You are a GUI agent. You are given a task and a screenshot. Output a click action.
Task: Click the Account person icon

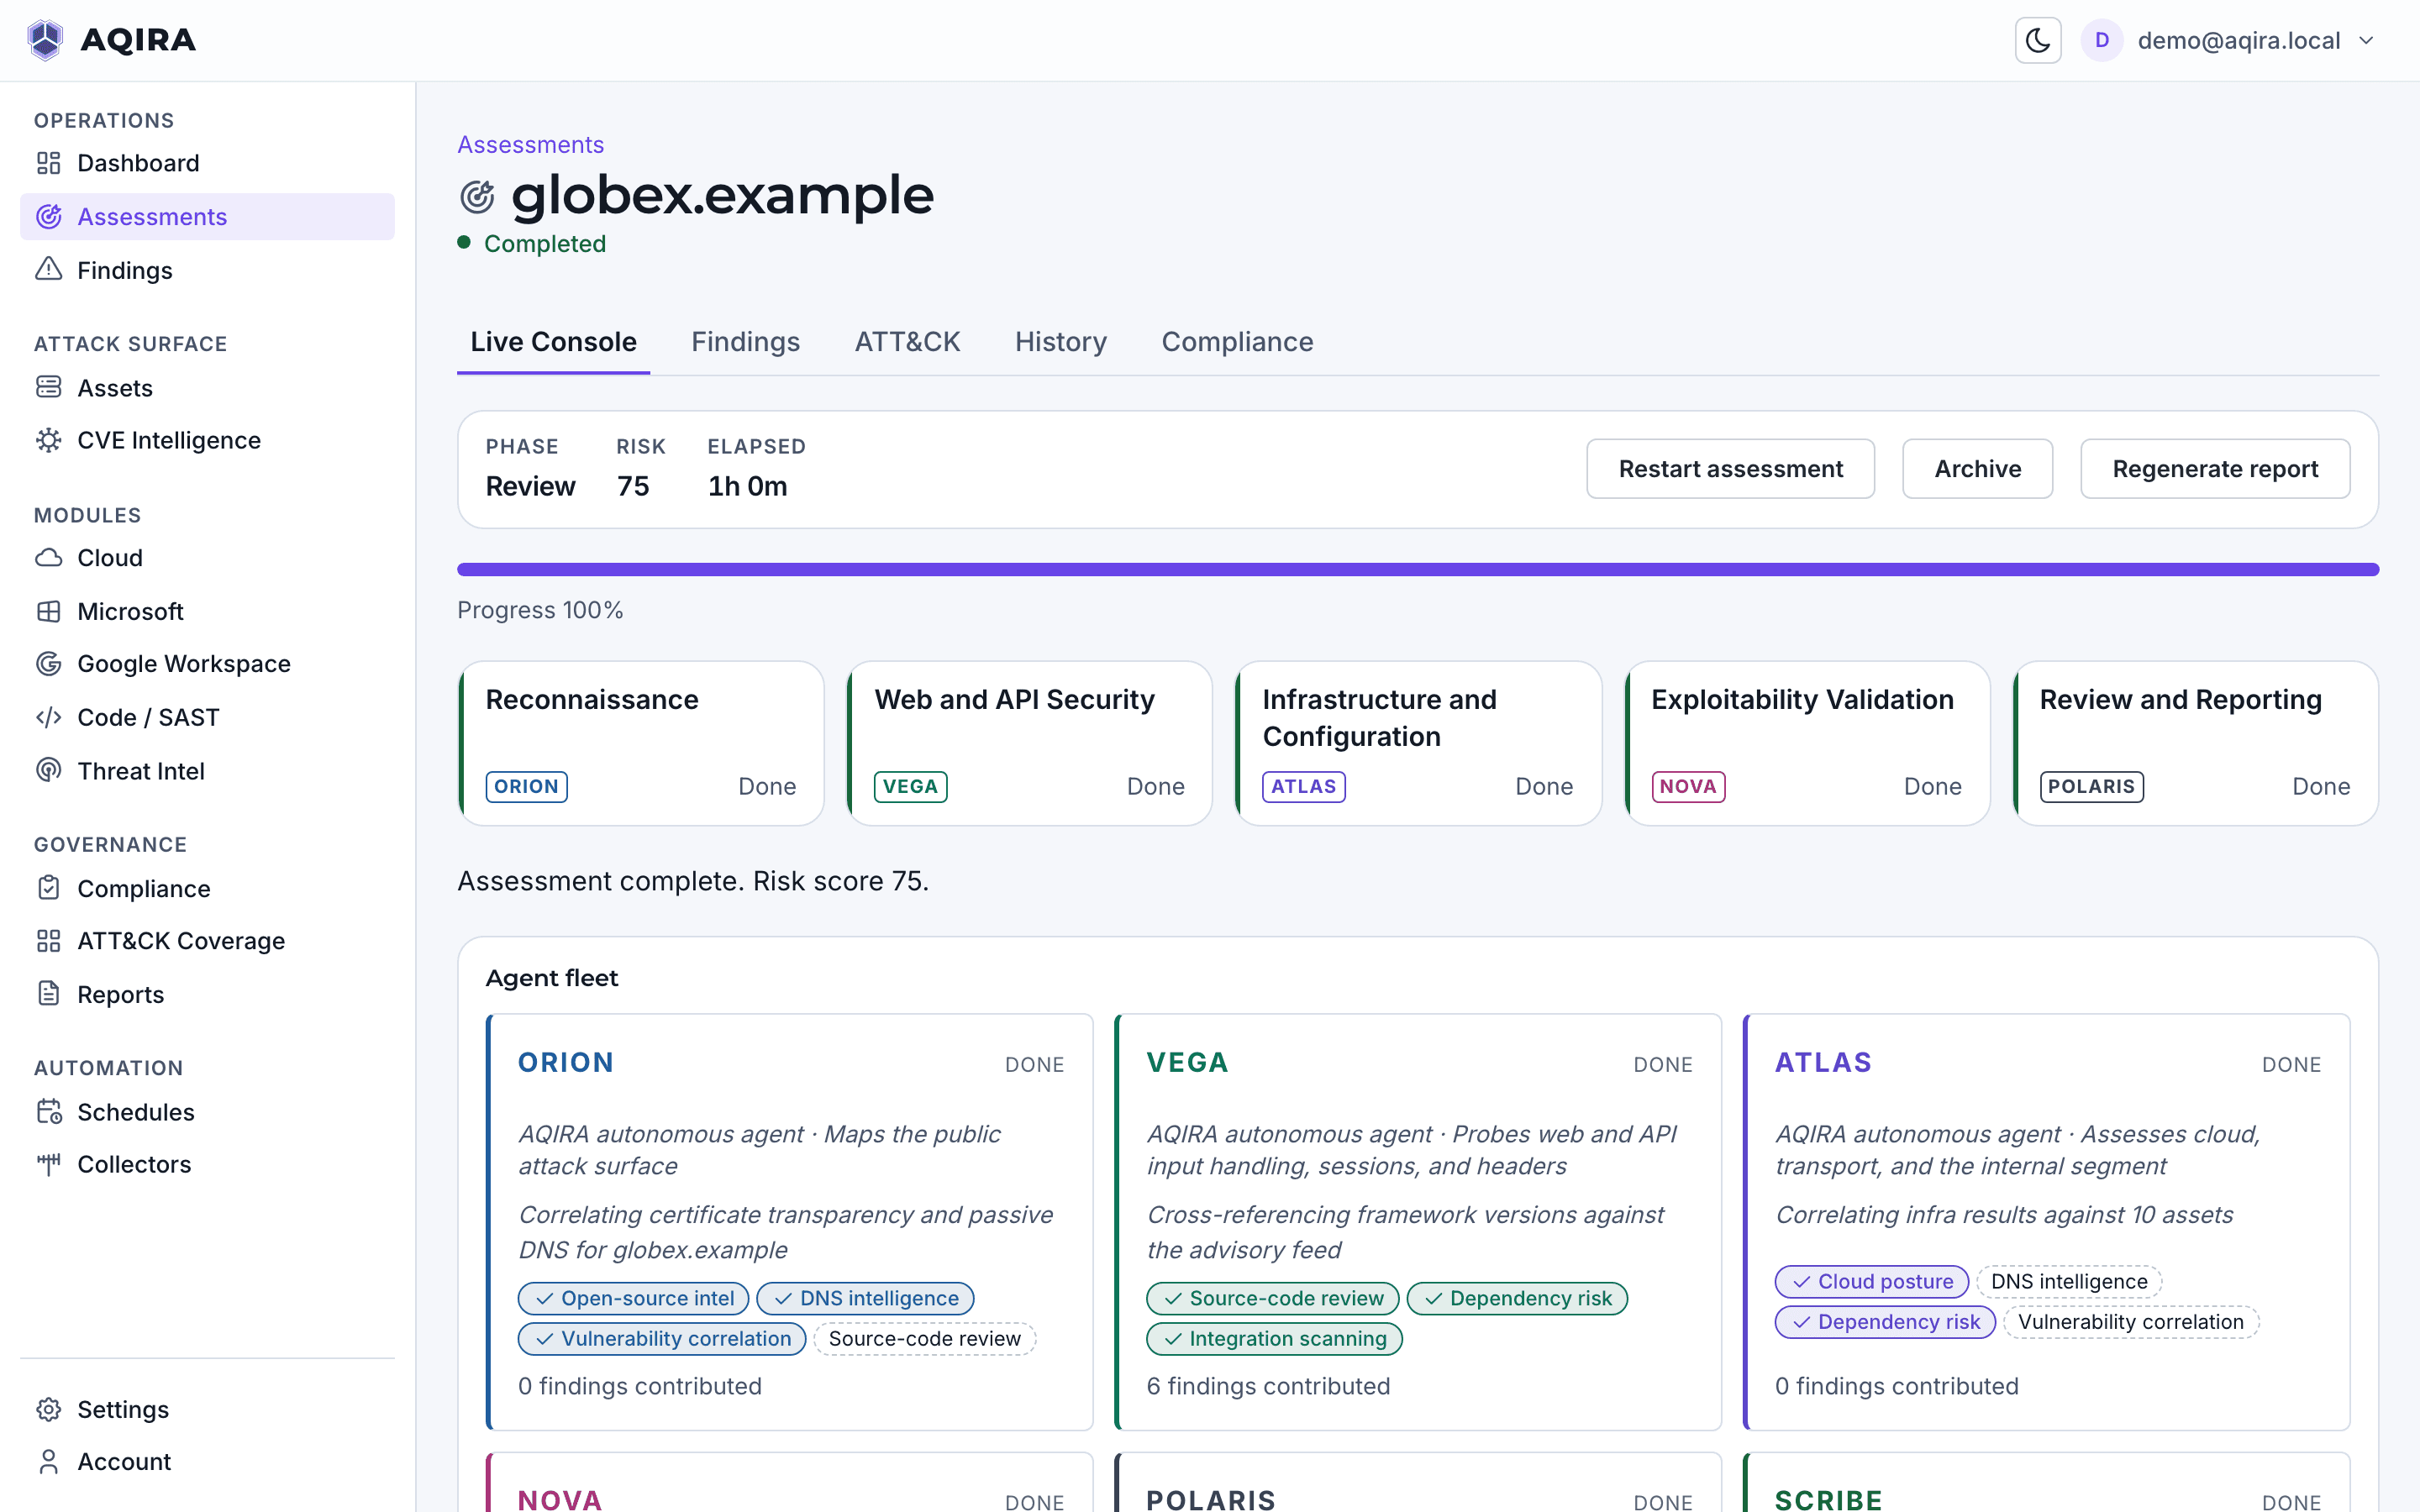click(49, 1461)
